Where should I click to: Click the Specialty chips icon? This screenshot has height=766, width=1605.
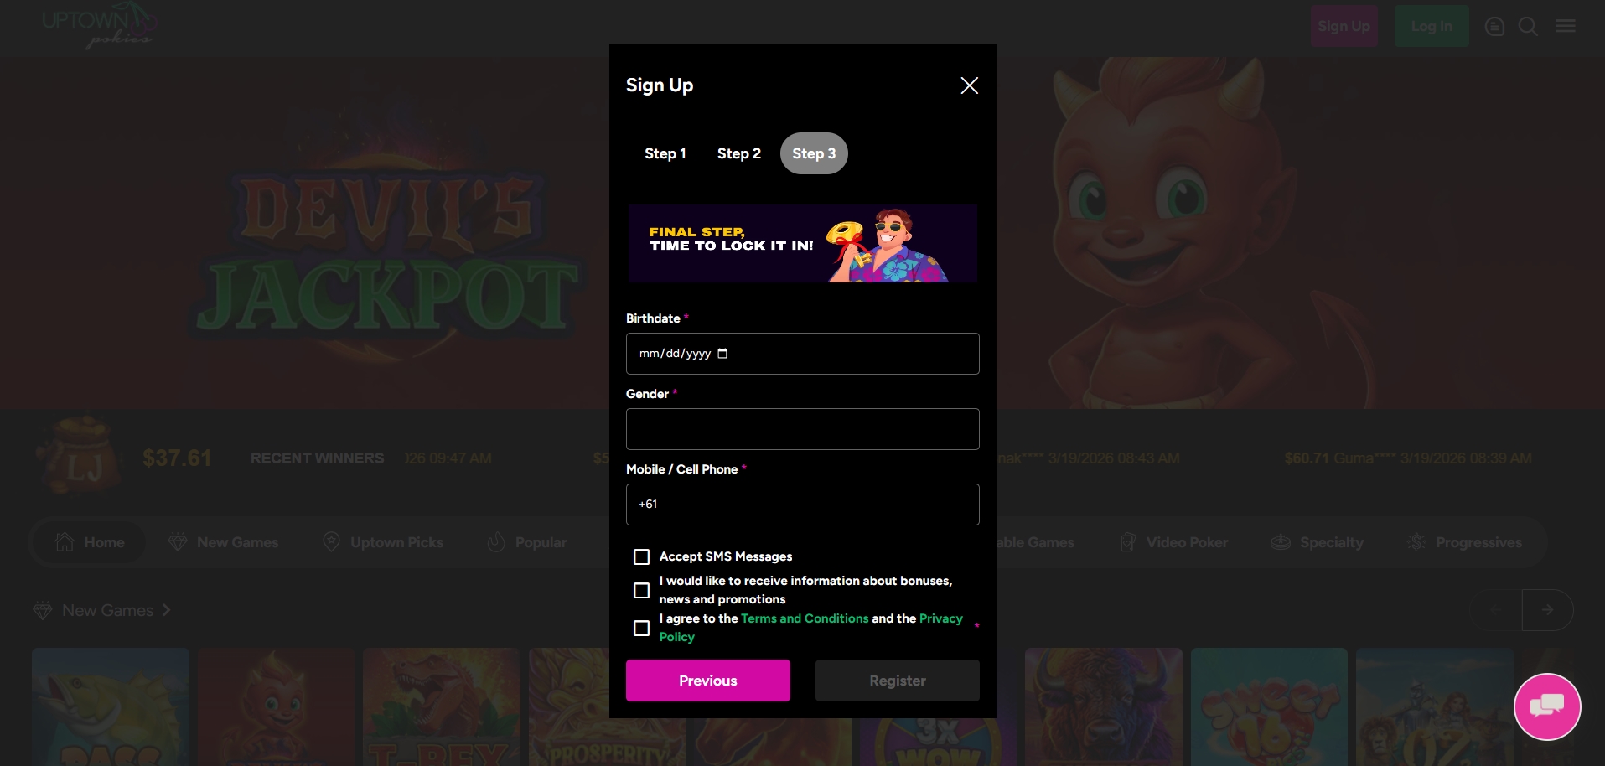pyautogui.click(x=1281, y=542)
